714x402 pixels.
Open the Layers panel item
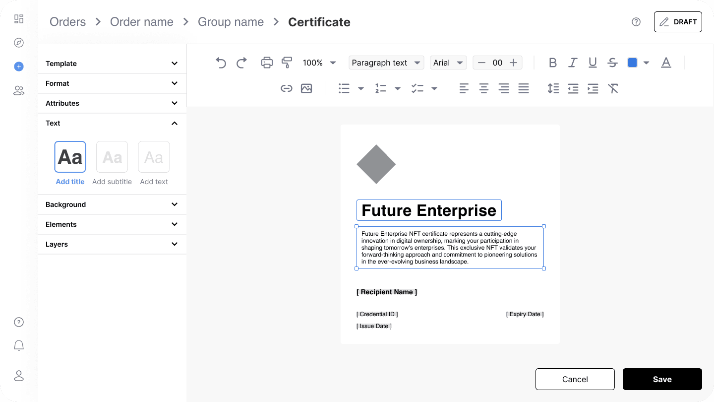[112, 244]
